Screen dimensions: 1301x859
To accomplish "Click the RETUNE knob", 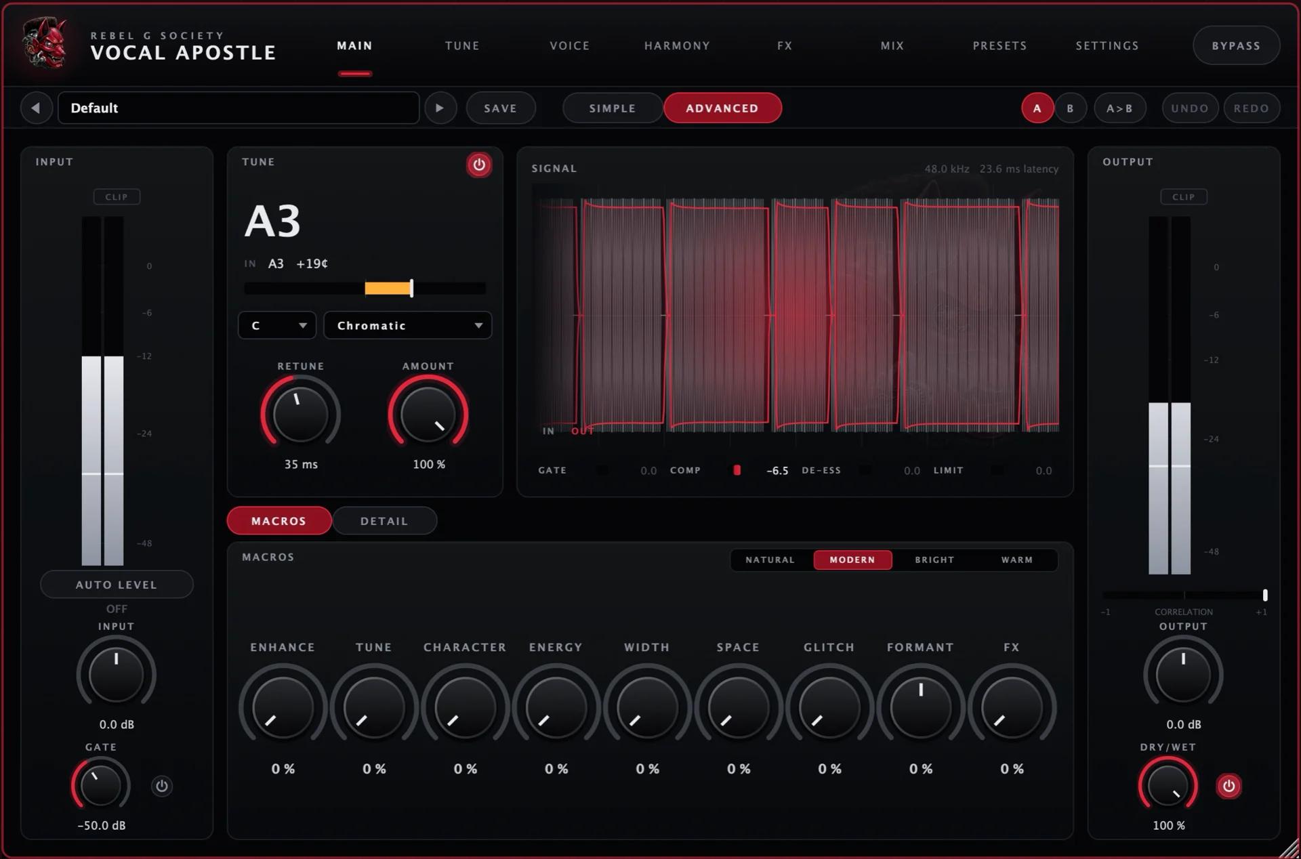I will pos(300,413).
